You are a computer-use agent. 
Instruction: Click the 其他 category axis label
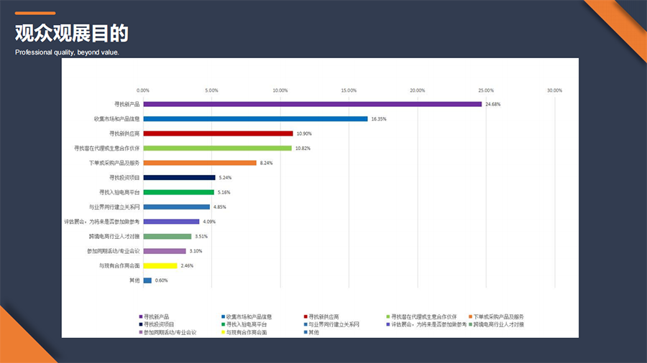(134, 280)
